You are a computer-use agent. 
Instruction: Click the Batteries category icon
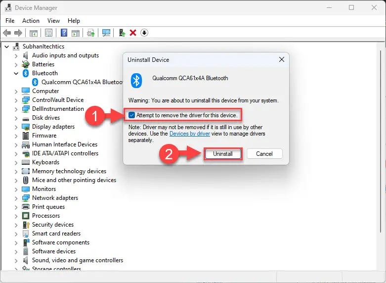pyautogui.click(x=26, y=64)
